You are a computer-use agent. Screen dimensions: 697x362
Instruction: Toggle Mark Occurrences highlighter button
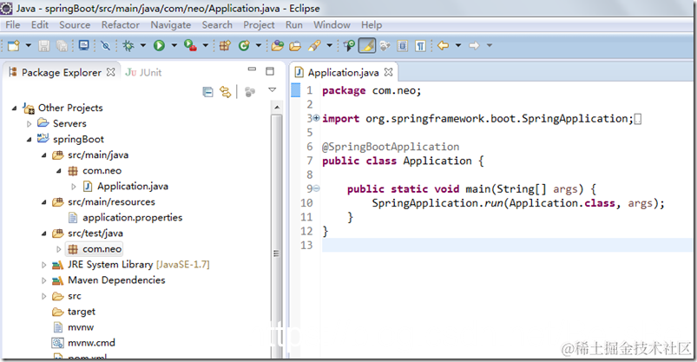[366, 45]
